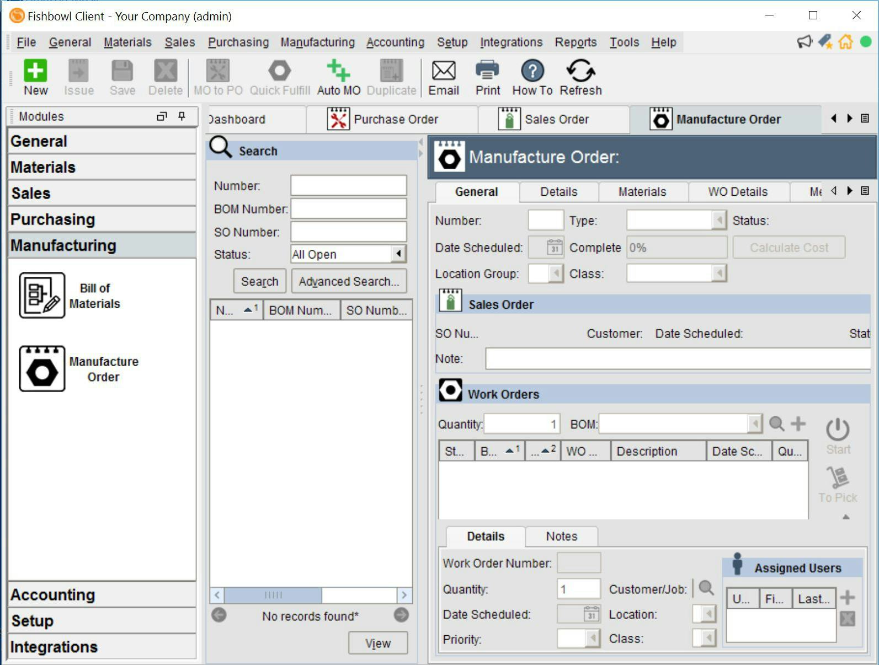The image size is (879, 665).
Task: Open the Bill of Materials module
Action: click(42, 296)
